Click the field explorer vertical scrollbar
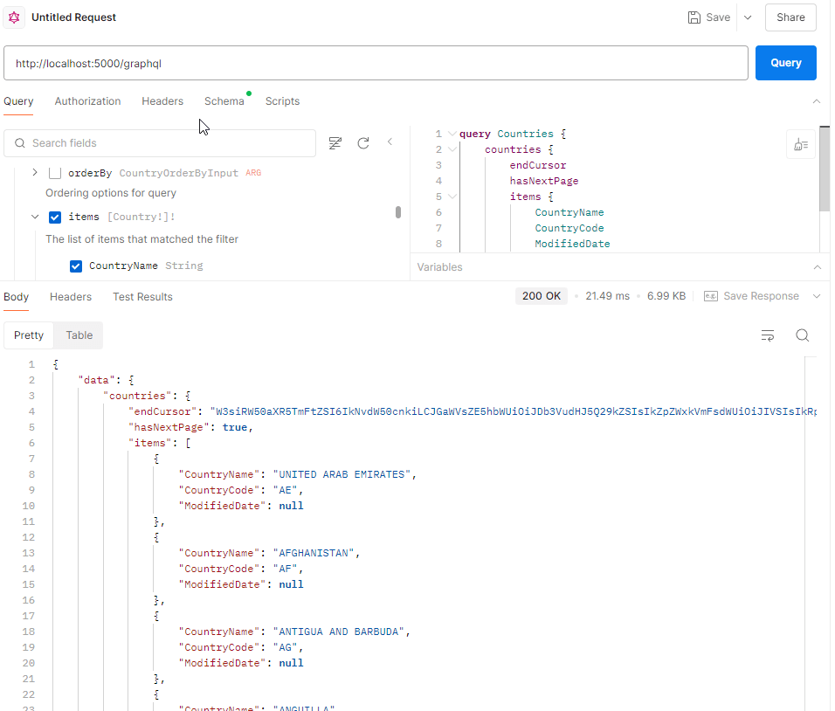The width and height of the screenshot is (835, 711). [398, 211]
